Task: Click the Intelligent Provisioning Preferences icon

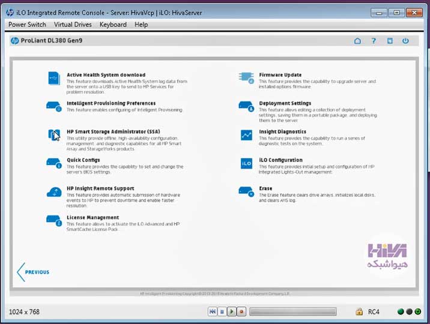Action: coord(54,107)
